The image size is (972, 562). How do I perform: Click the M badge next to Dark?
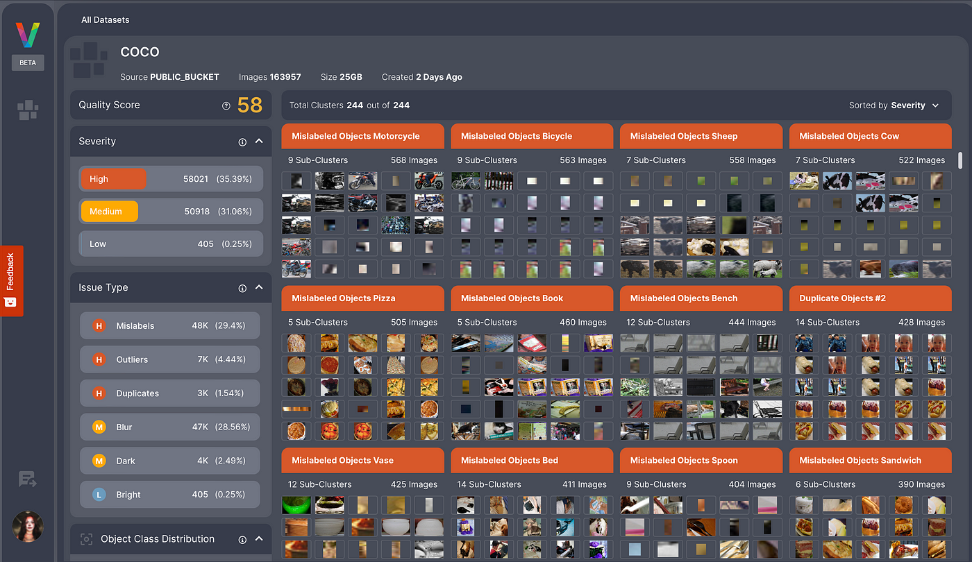(x=99, y=461)
